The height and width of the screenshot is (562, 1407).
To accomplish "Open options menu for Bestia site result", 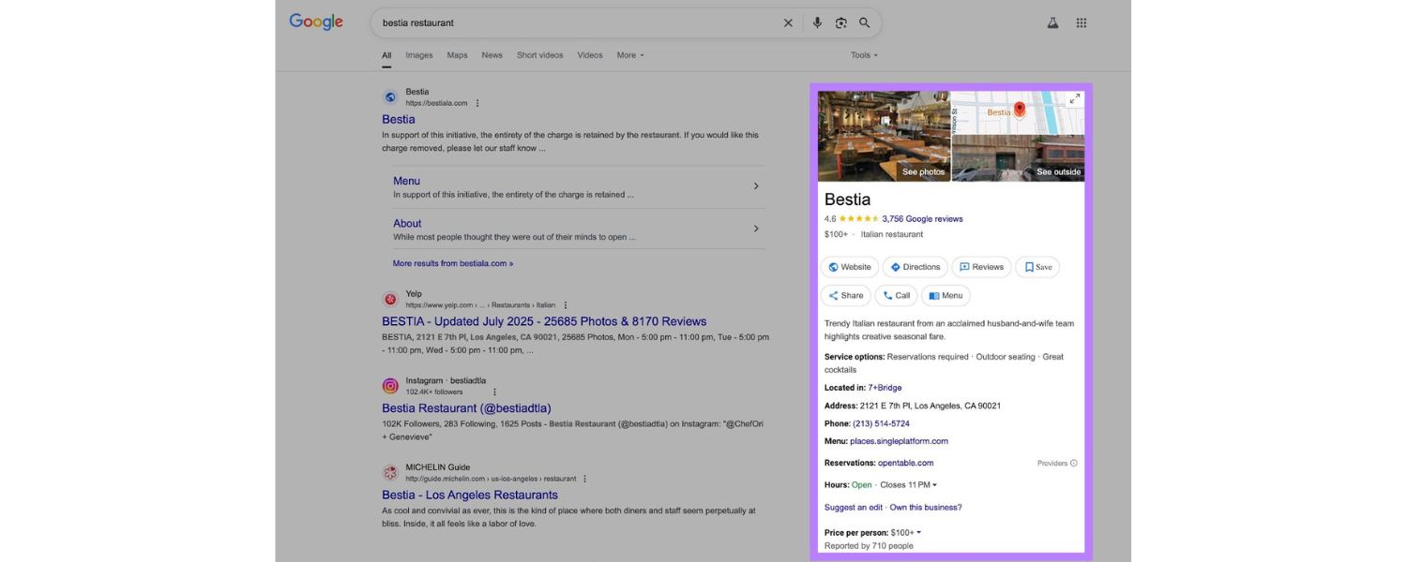I will 477,103.
